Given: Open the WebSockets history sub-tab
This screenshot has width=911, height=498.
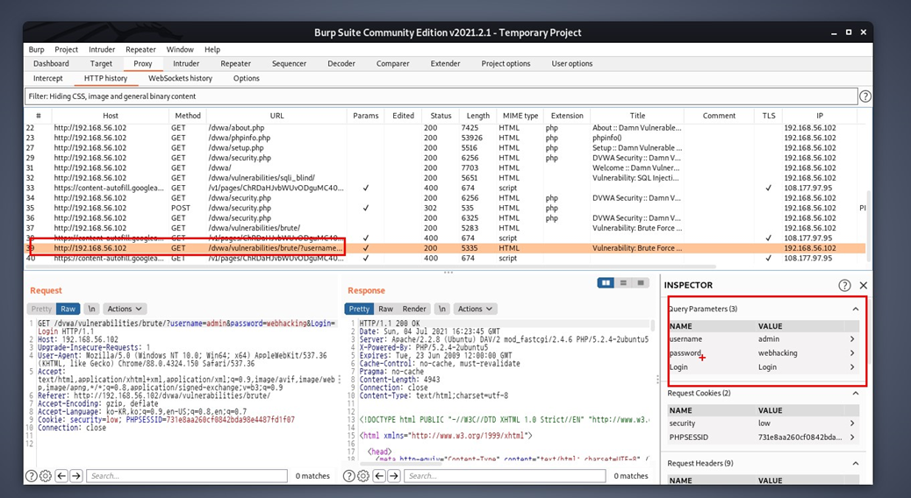Looking at the screenshot, I should [180, 78].
